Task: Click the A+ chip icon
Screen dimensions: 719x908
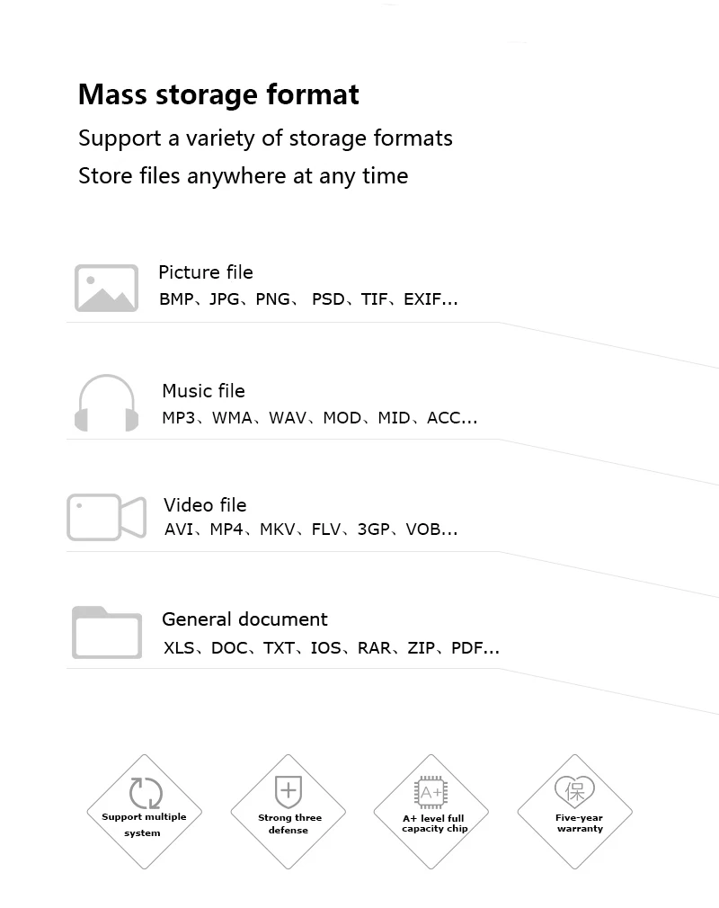Action: point(431,792)
